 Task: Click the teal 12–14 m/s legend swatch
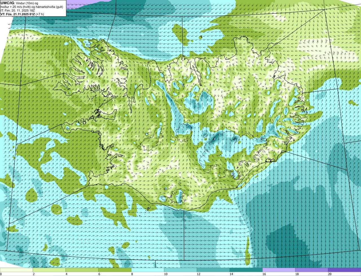click(x=213, y=270)
